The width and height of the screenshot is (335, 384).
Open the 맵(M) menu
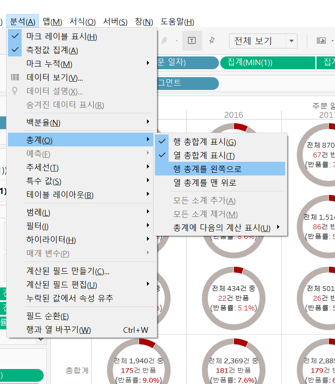(x=52, y=22)
